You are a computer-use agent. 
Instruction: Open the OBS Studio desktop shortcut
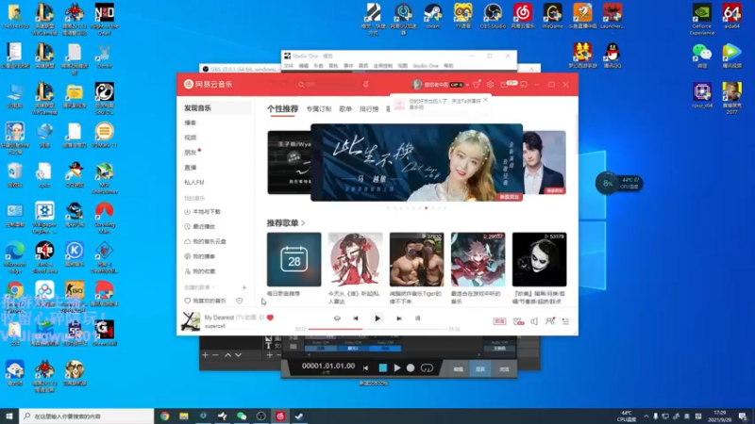point(493,16)
